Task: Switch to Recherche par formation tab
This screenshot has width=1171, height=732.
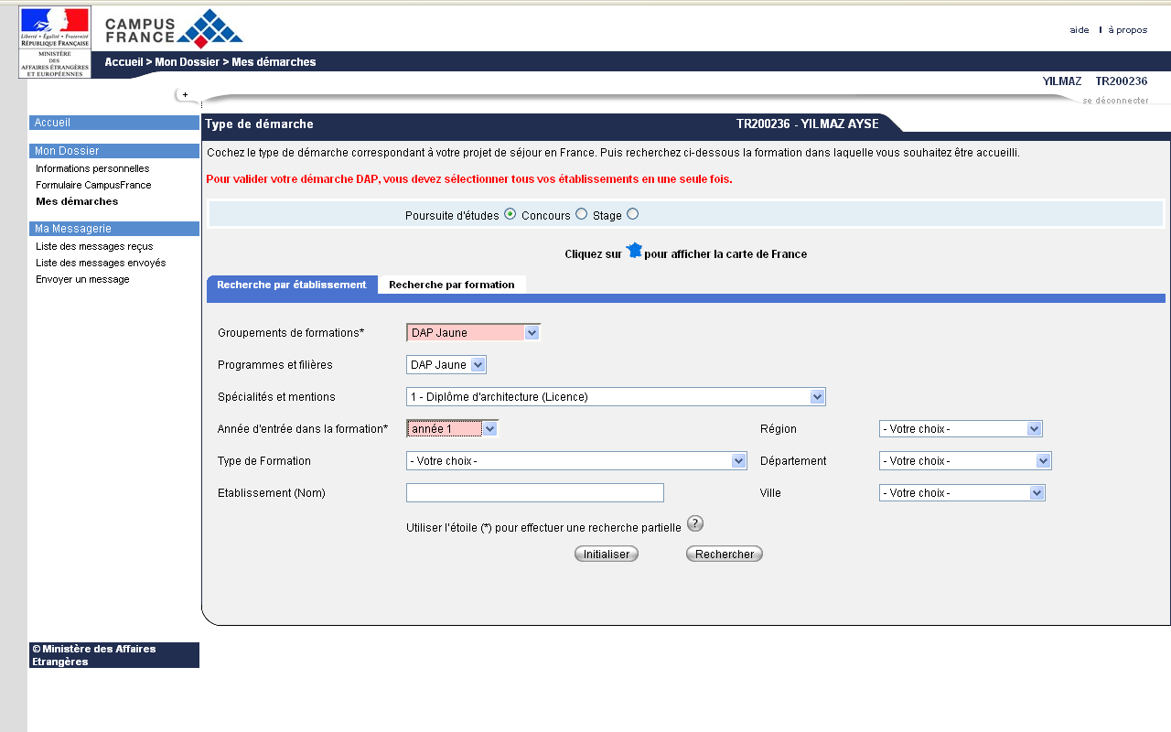Action: click(452, 285)
